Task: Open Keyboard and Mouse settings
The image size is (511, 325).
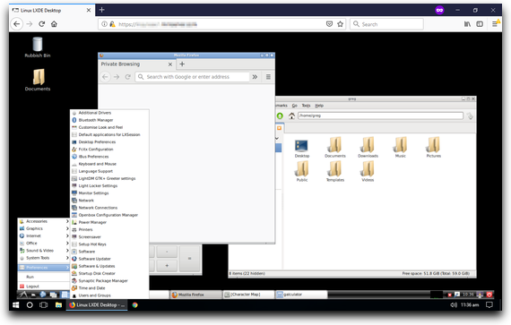Action: click(x=109, y=164)
